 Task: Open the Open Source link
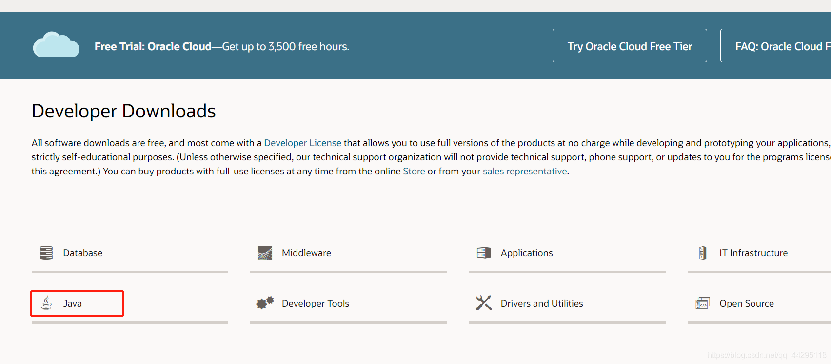[747, 304]
